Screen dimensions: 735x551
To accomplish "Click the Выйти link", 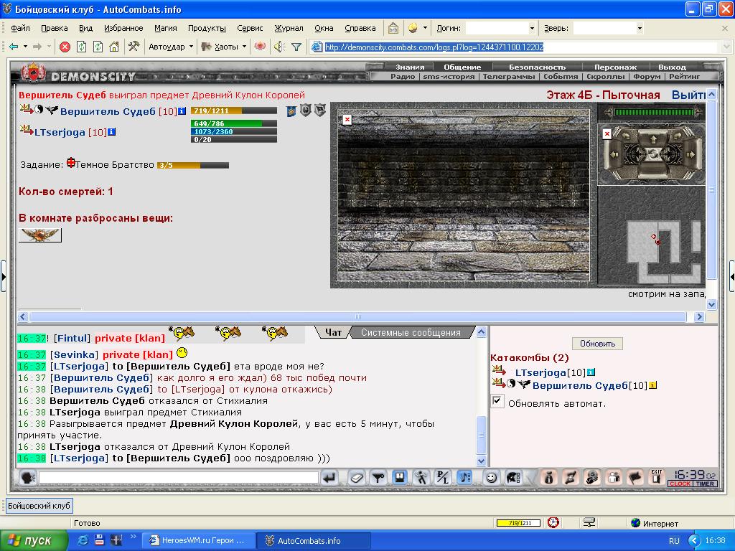I will tap(688, 95).
